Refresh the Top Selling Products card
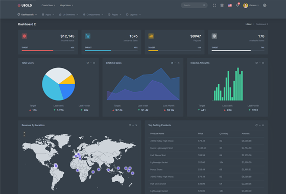Screen dimensions: 286x194 (x=256, y=125)
